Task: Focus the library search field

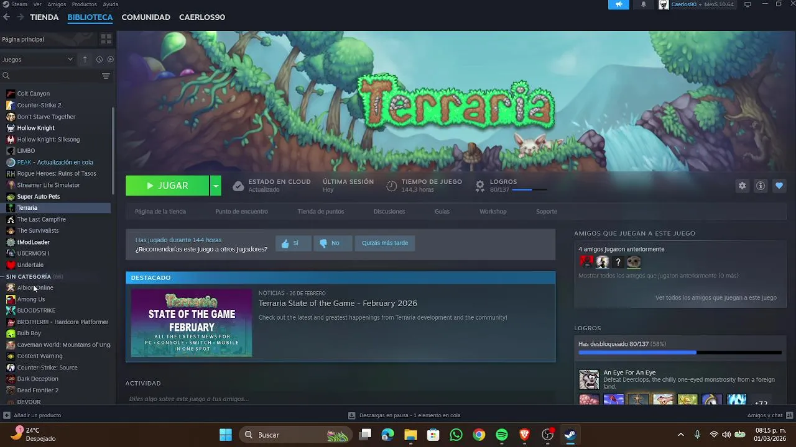Action: click(50, 76)
